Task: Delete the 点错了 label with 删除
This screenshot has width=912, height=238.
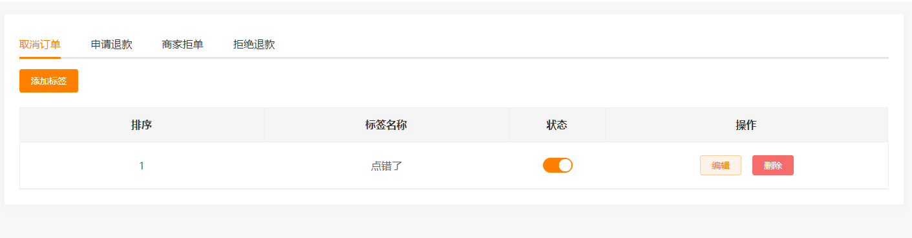Action: pyautogui.click(x=773, y=165)
